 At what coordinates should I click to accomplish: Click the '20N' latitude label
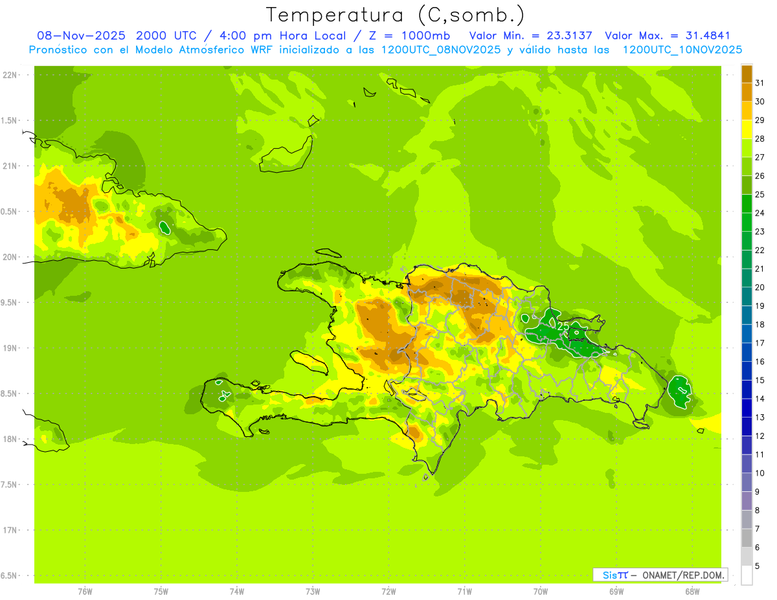tap(10, 257)
